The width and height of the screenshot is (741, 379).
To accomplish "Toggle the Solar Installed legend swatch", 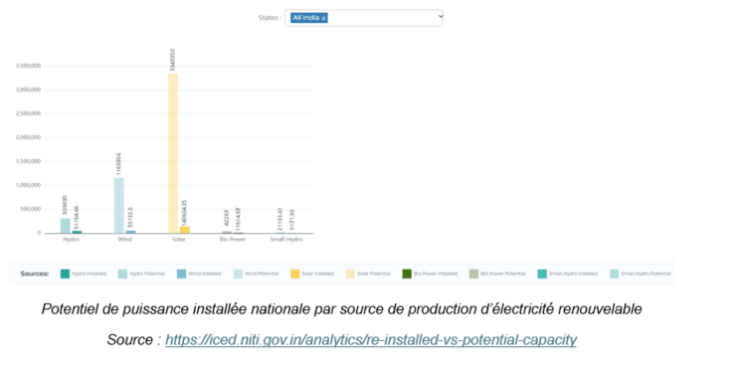I will point(294,274).
